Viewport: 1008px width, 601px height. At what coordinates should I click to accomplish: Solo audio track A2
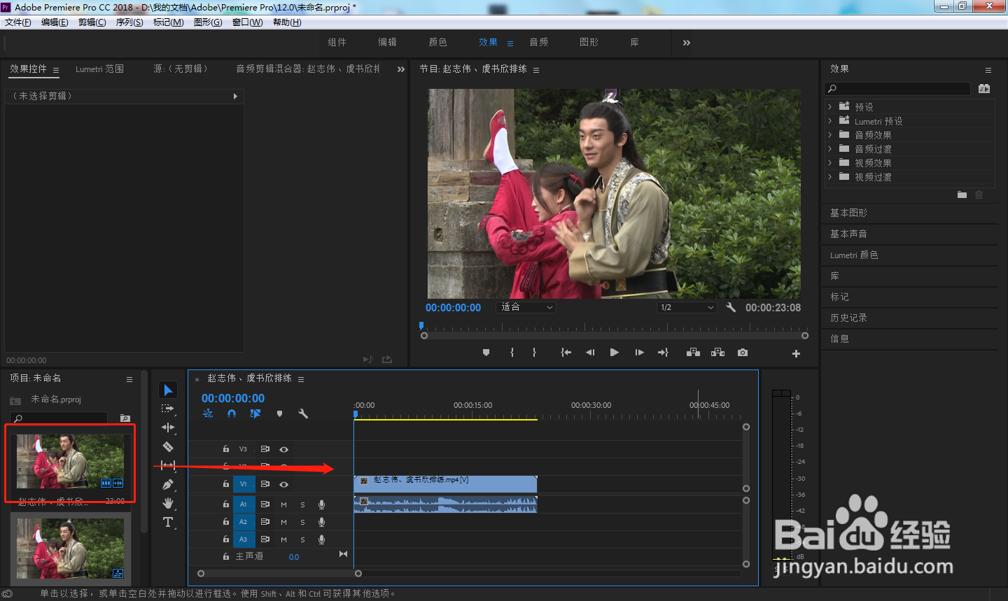click(x=302, y=522)
